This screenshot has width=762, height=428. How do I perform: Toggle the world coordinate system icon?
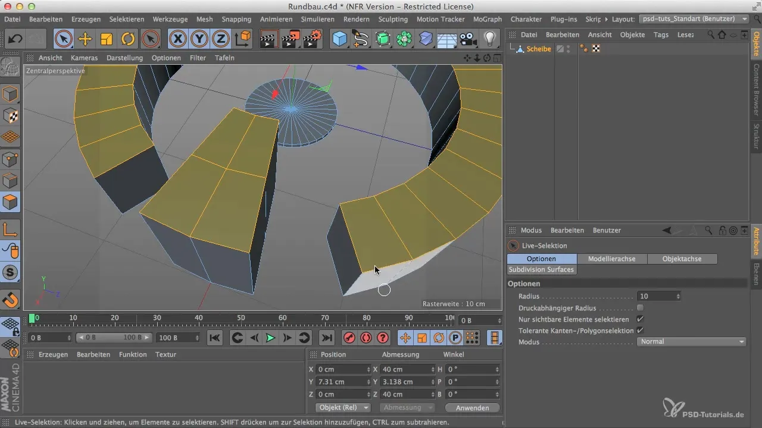[243, 39]
